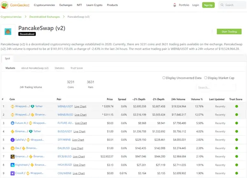Open the NFT menu
The image size is (247, 178).
(79, 5)
